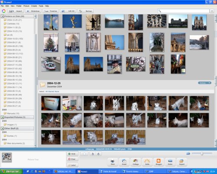
Task: Open the Help menu
Action: point(47,6)
